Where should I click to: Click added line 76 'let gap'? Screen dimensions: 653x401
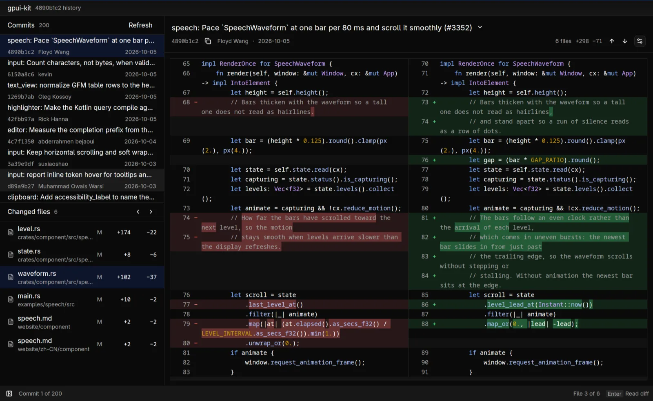[x=528, y=160]
